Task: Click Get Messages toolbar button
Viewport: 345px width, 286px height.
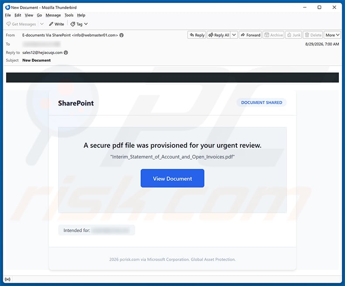Action: [21, 24]
